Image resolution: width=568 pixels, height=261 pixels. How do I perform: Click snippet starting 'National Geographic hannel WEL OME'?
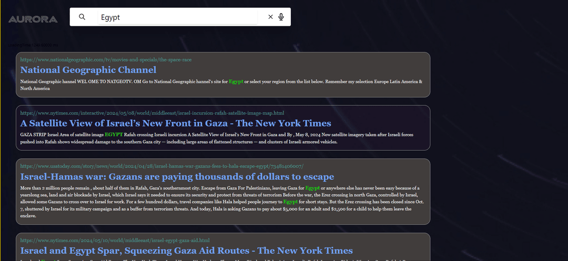coord(221,85)
